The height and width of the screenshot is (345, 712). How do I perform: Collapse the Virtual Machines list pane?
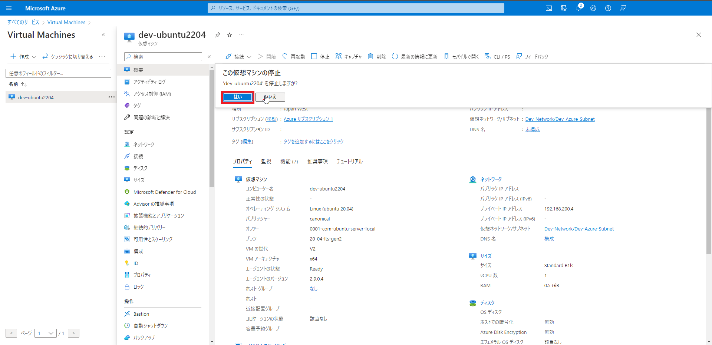tap(103, 35)
